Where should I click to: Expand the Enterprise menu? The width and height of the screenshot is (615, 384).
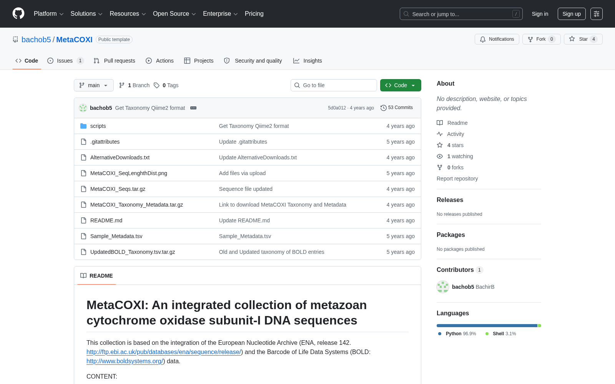220,14
